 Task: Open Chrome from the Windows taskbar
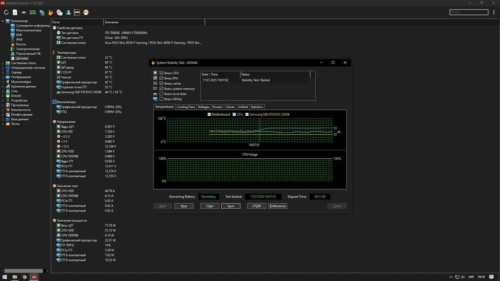(x=24, y=277)
